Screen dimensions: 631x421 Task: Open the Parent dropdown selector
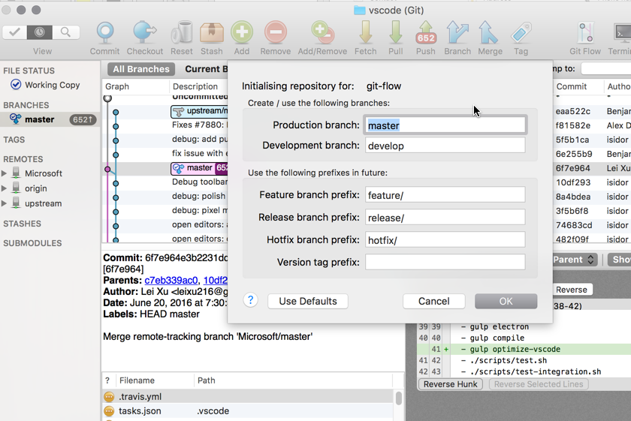(575, 260)
